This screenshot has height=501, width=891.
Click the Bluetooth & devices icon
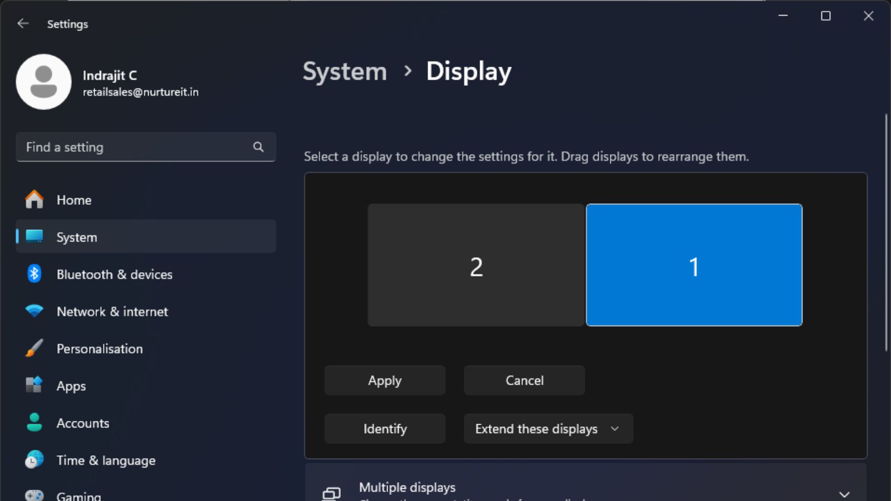pyautogui.click(x=34, y=274)
